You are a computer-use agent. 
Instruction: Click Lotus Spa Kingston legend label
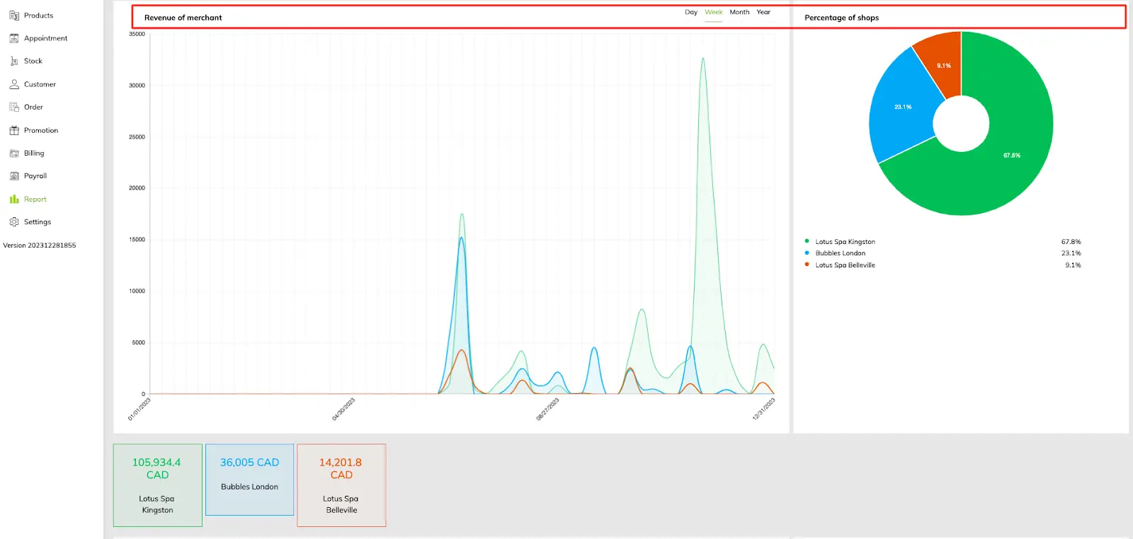coord(845,242)
